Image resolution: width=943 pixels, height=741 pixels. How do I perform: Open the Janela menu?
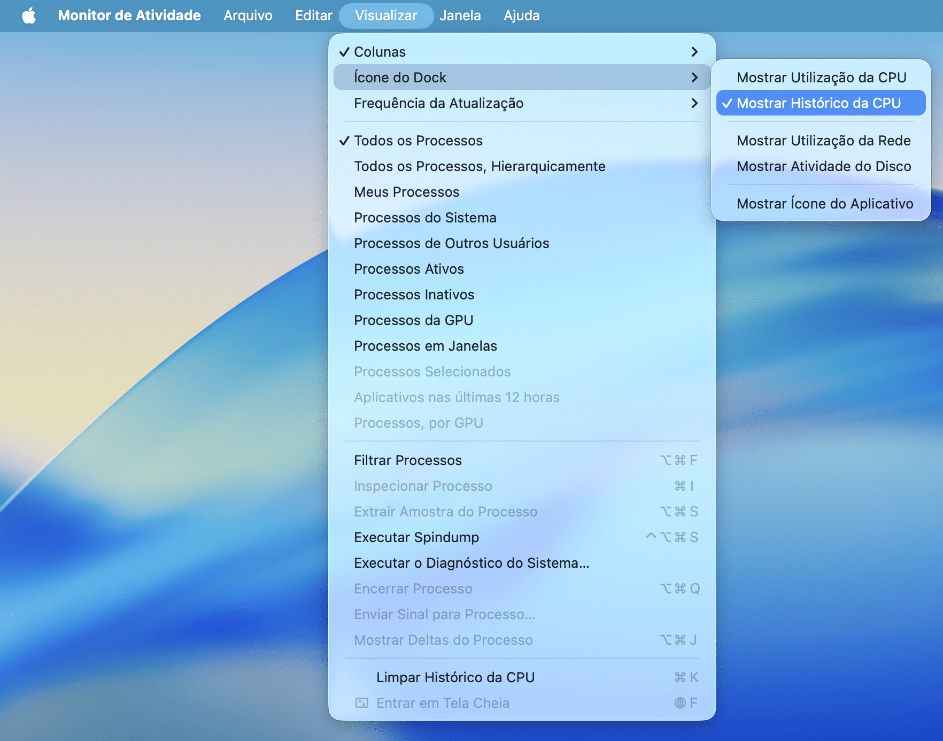460,16
